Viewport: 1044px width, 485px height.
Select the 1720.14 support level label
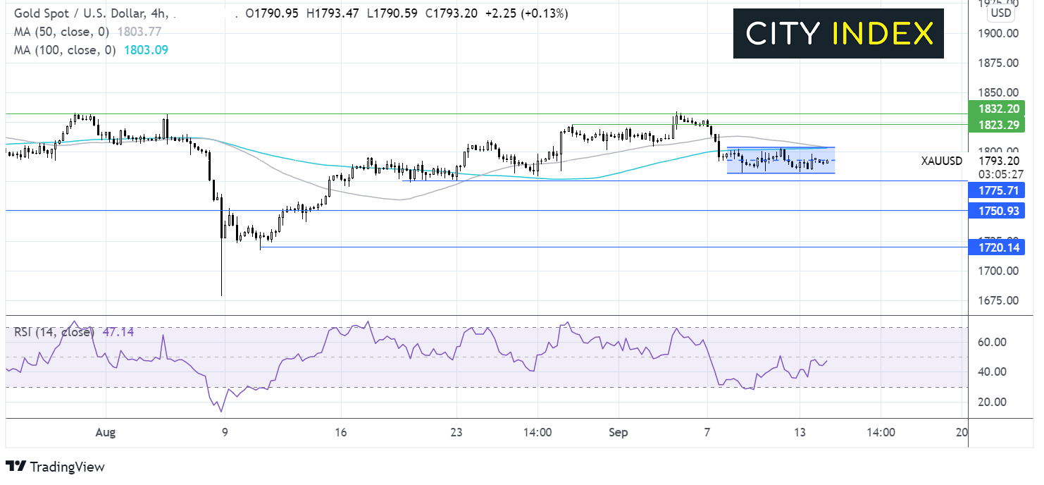[996, 247]
